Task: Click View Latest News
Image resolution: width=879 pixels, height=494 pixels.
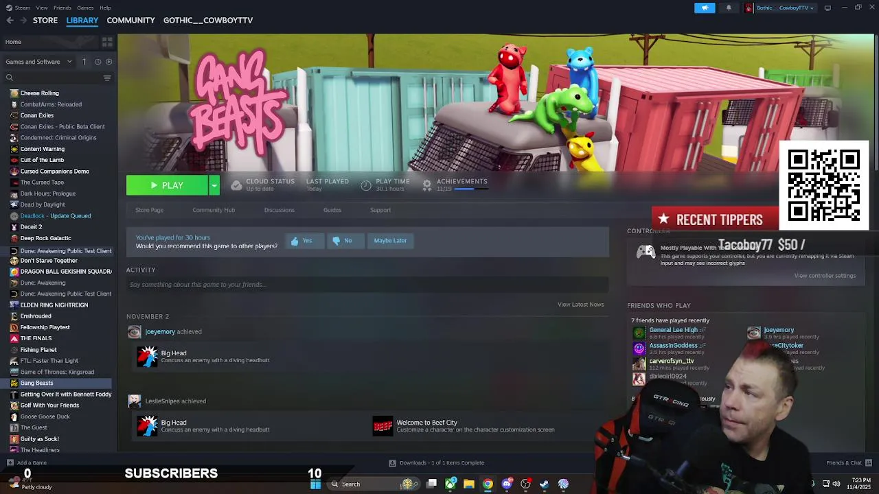Action: pyautogui.click(x=580, y=304)
